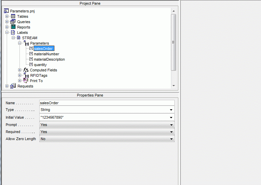This screenshot has height=185, width=261.
Task: Expand the Requests node
Action: (x=7, y=86)
